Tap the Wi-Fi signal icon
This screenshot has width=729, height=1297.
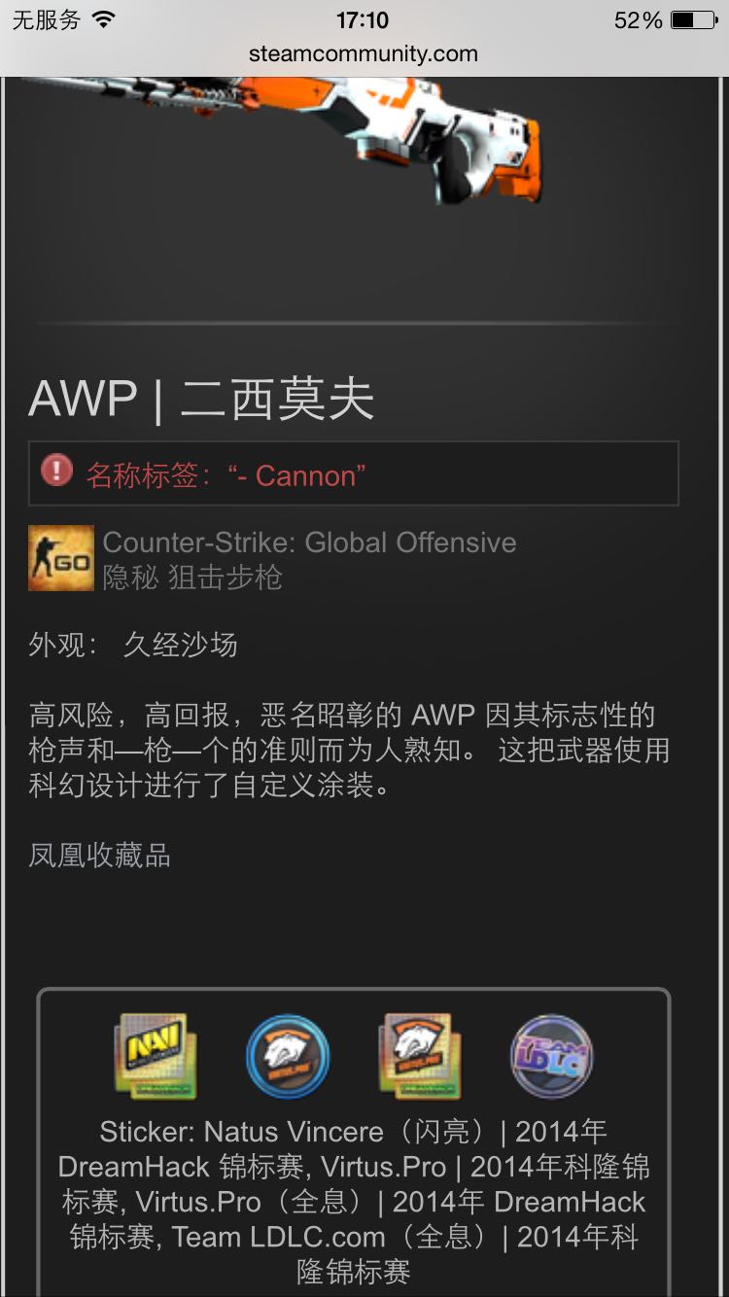click(103, 19)
